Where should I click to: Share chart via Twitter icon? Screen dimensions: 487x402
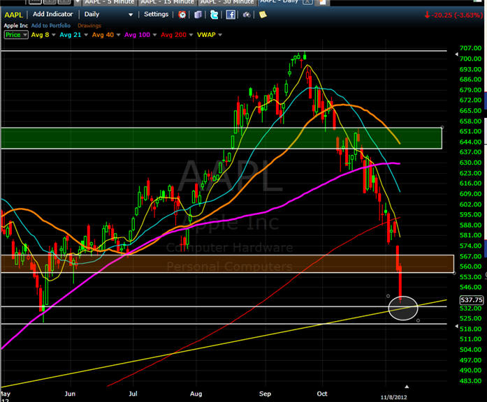(x=213, y=14)
